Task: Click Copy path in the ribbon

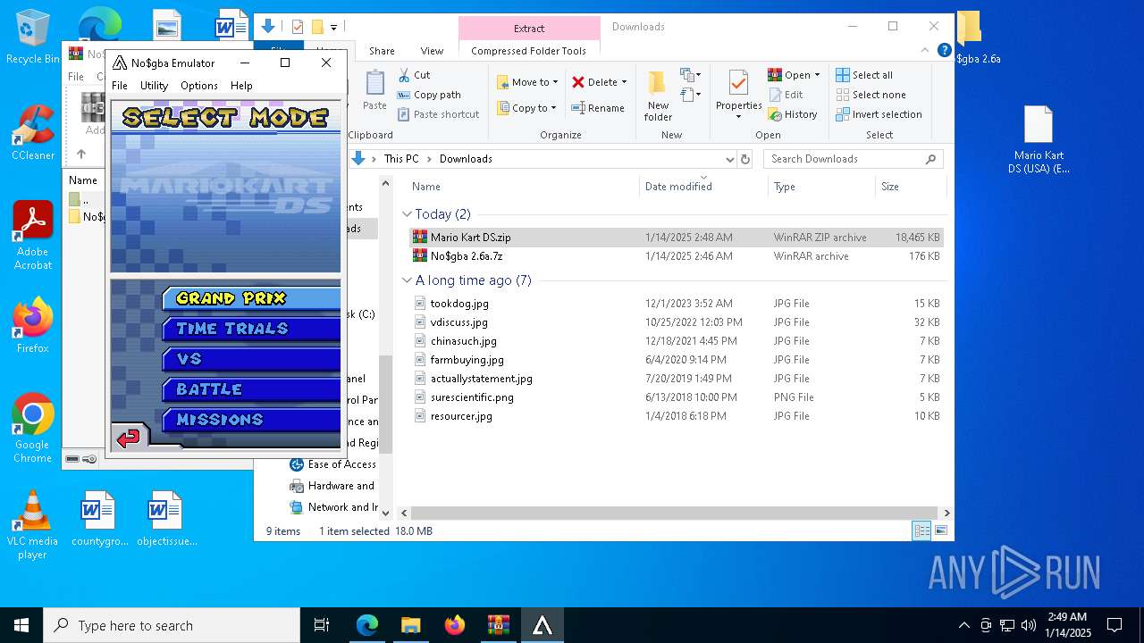Action: (430, 95)
